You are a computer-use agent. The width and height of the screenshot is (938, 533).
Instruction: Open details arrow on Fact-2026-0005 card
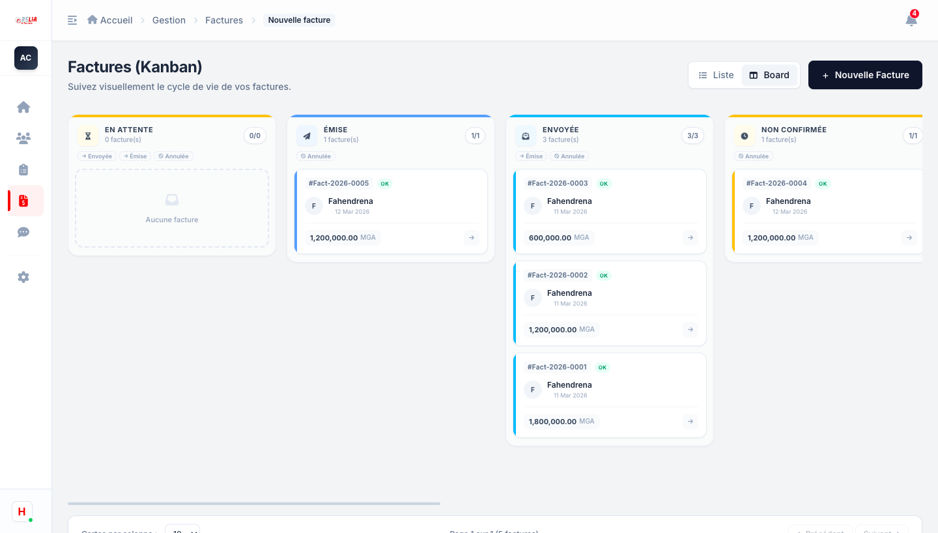coord(471,237)
